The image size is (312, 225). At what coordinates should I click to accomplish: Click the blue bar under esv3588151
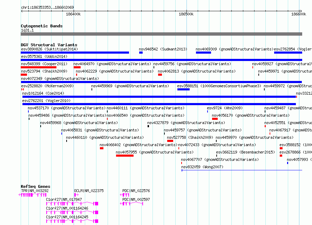pos(183,89)
